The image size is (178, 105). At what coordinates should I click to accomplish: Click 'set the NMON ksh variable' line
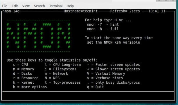tap(114, 42)
